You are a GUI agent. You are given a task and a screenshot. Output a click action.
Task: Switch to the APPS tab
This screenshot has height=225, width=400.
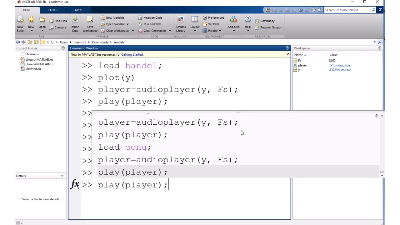[x=78, y=10]
